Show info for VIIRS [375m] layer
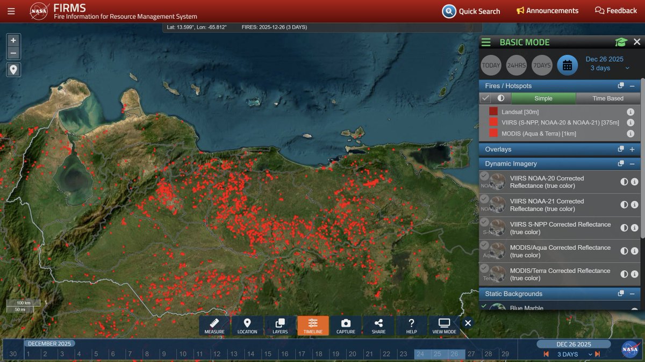 pyautogui.click(x=630, y=122)
